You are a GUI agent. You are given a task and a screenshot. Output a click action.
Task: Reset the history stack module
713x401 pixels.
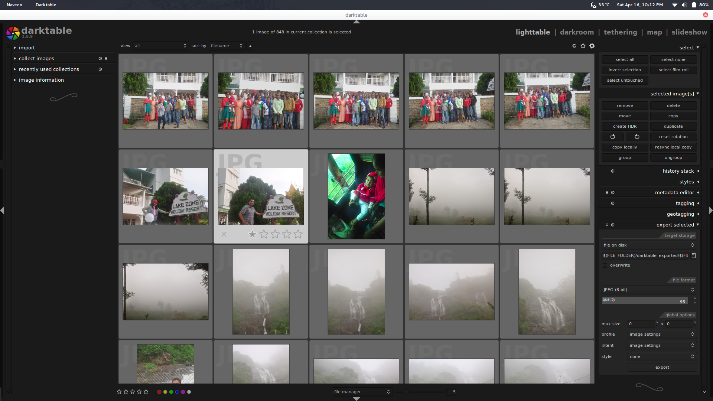[613, 171]
